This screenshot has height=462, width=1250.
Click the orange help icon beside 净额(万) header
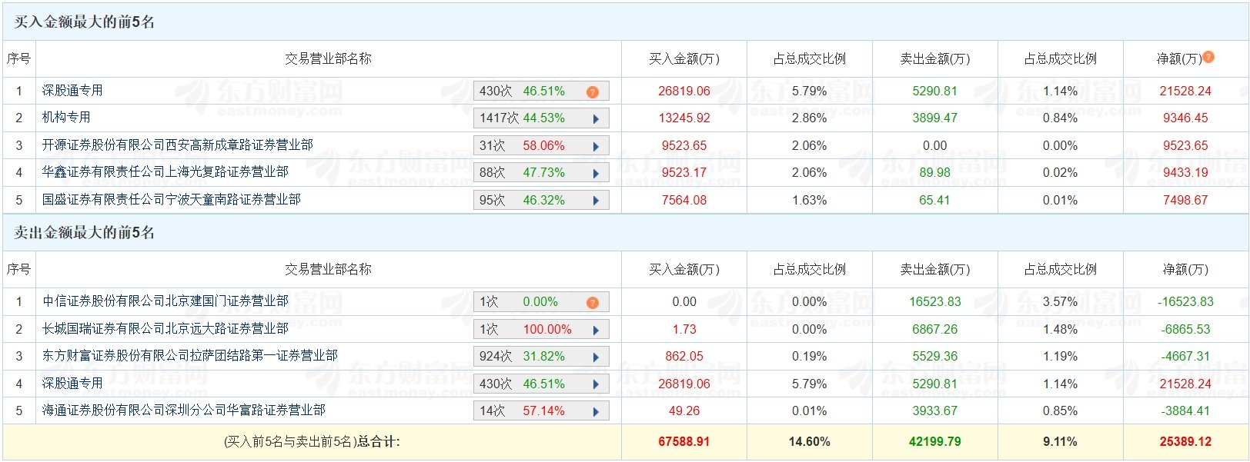coord(1208,57)
